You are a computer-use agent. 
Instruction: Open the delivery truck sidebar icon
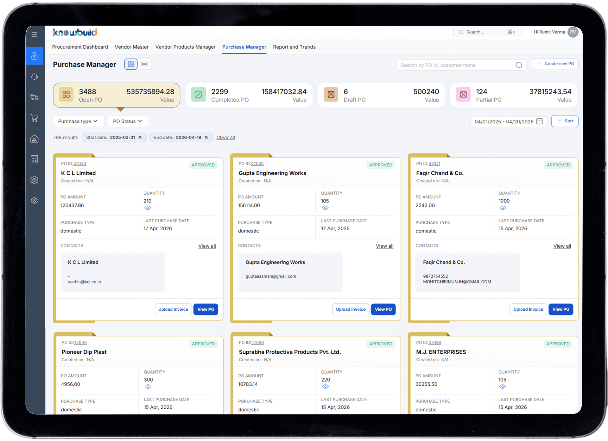(x=35, y=97)
